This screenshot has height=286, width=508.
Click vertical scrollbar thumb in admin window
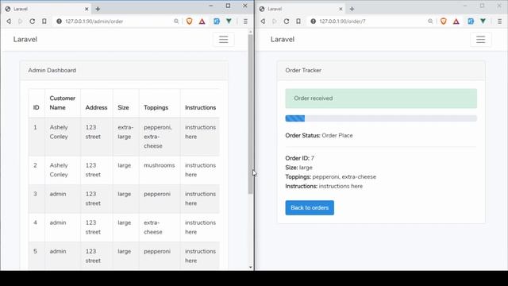(250, 114)
